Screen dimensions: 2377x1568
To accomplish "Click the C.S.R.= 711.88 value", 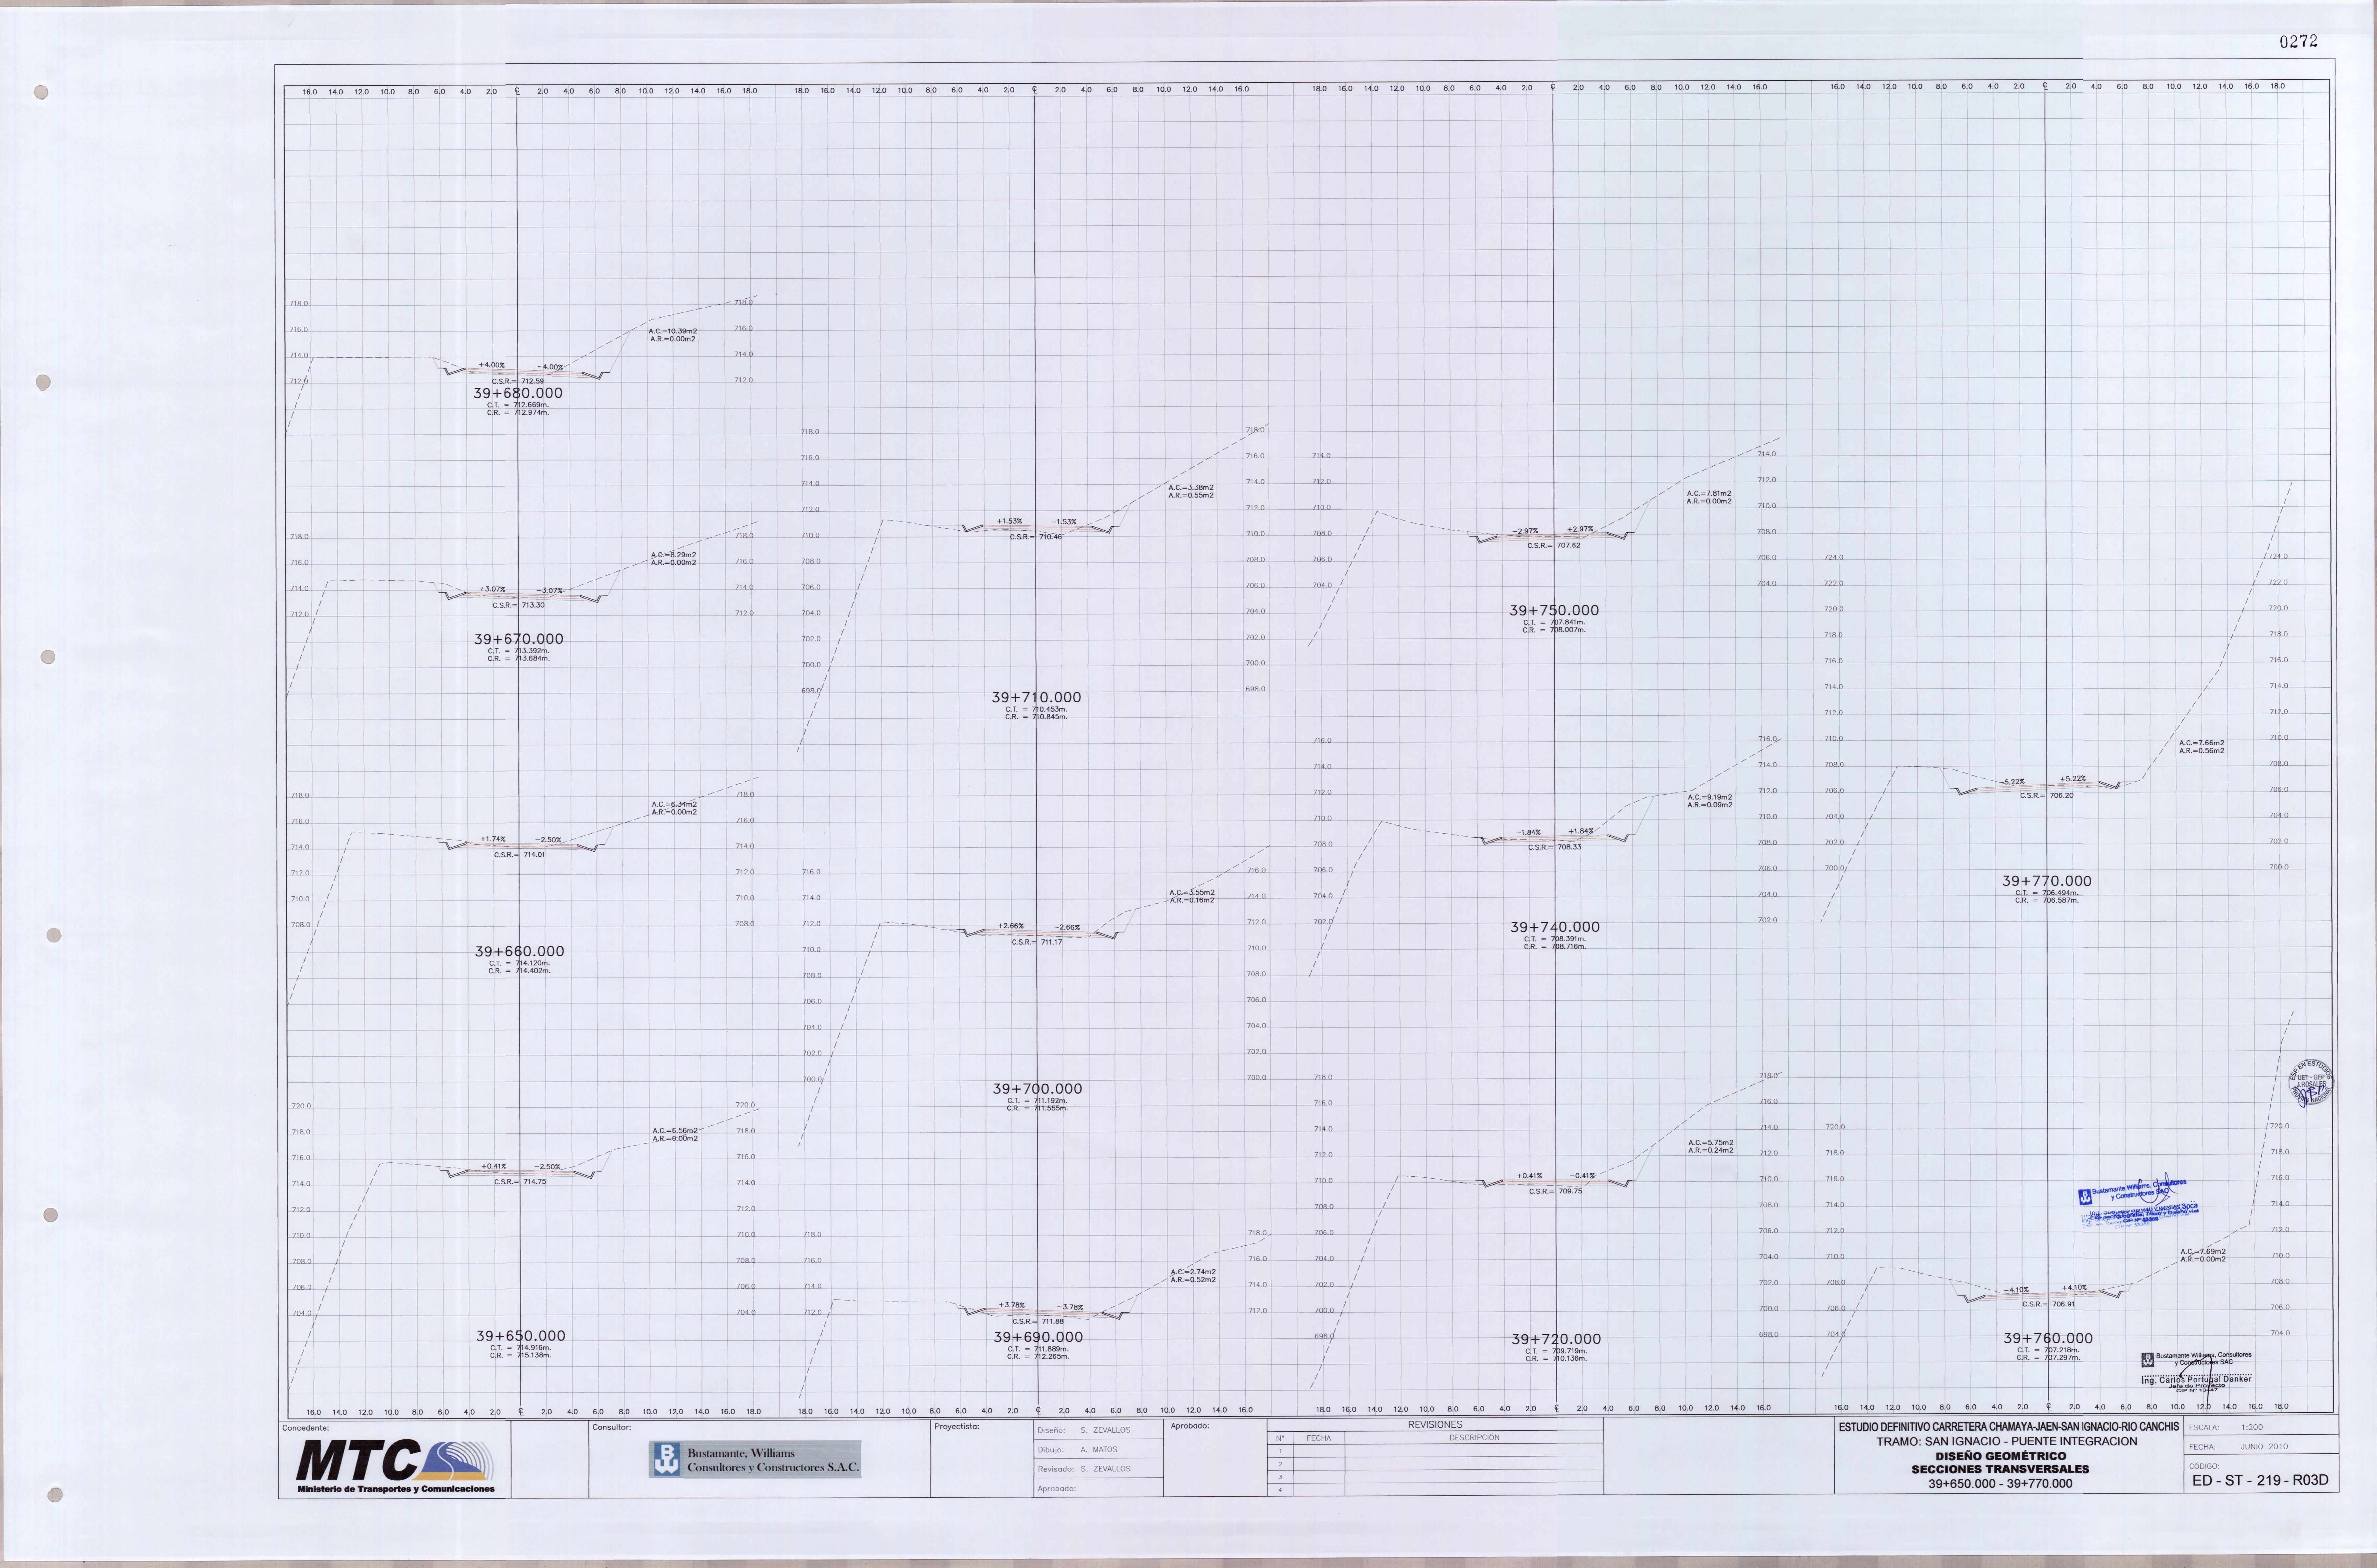I will [x=1038, y=1322].
